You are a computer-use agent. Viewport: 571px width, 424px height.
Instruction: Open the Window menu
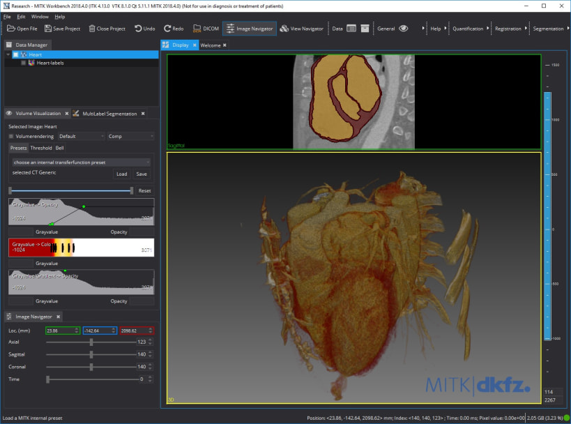coord(40,16)
